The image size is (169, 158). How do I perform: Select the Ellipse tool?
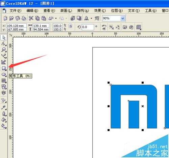pyautogui.click(x=4, y=74)
